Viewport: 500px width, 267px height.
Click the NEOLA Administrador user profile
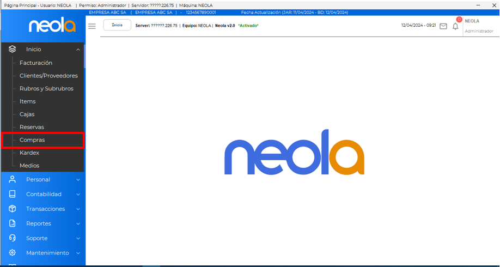coord(478,26)
